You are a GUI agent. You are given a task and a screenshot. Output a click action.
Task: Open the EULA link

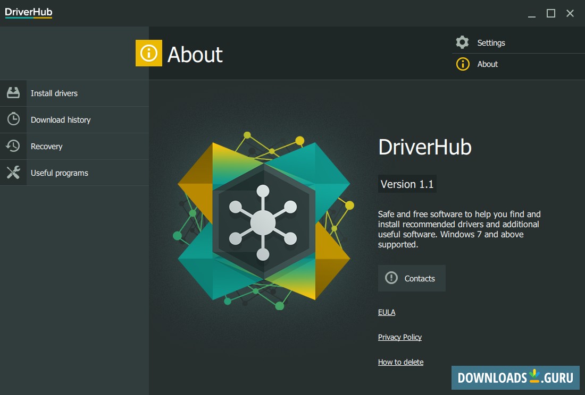[x=387, y=312]
